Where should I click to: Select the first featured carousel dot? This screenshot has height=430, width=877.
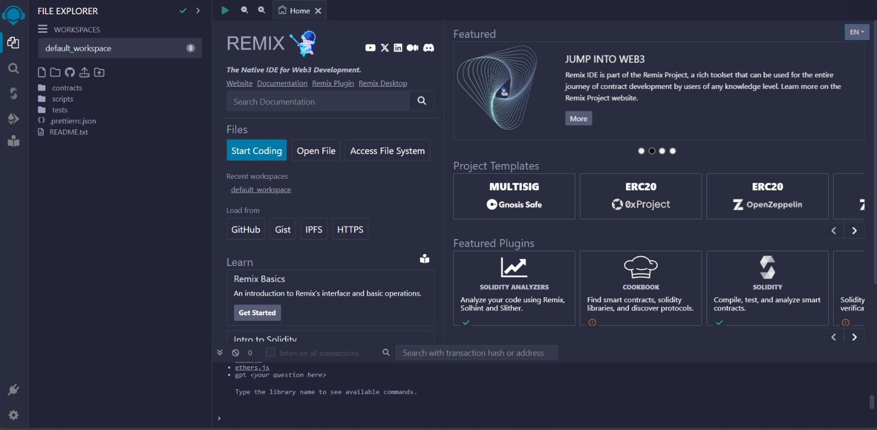pyautogui.click(x=641, y=151)
